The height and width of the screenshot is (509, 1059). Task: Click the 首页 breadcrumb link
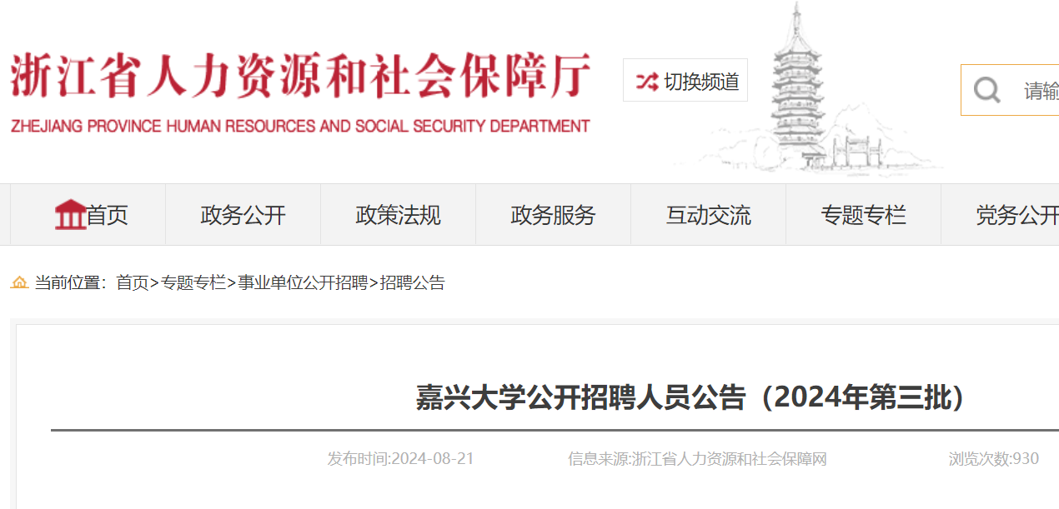pos(133,283)
